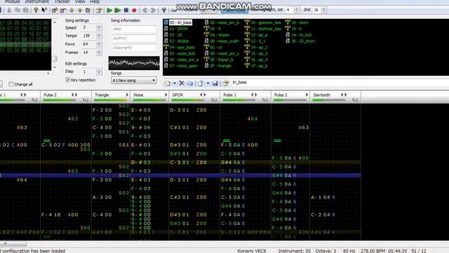Toggle the Change all checkbox
Screen dimensions: 449x253
click(x=11, y=84)
